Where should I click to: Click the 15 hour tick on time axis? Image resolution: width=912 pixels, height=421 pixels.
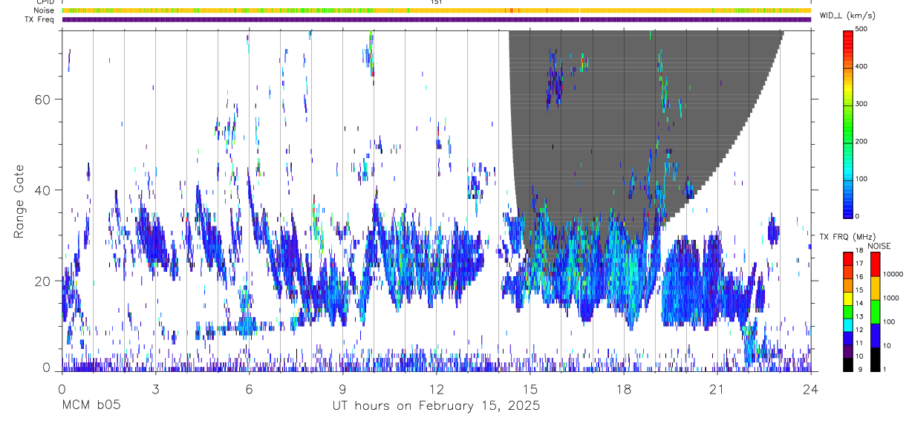point(530,389)
